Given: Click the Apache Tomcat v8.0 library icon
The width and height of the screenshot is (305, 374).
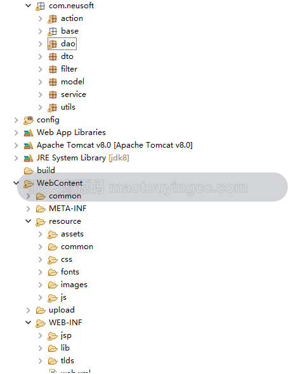Looking at the screenshot, I should point(29,146).
